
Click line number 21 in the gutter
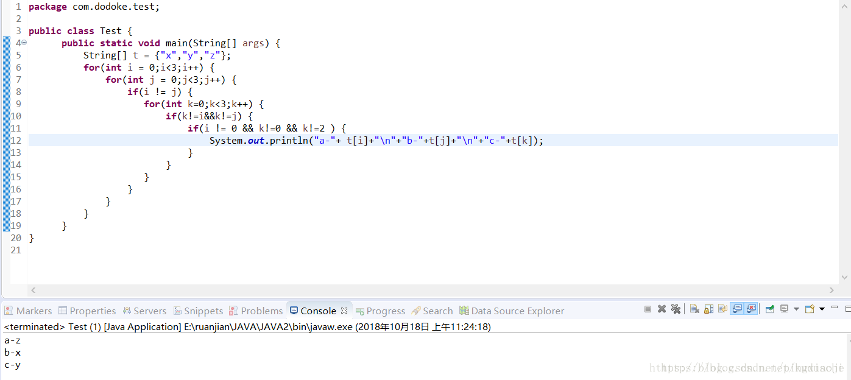coord(16,250)
